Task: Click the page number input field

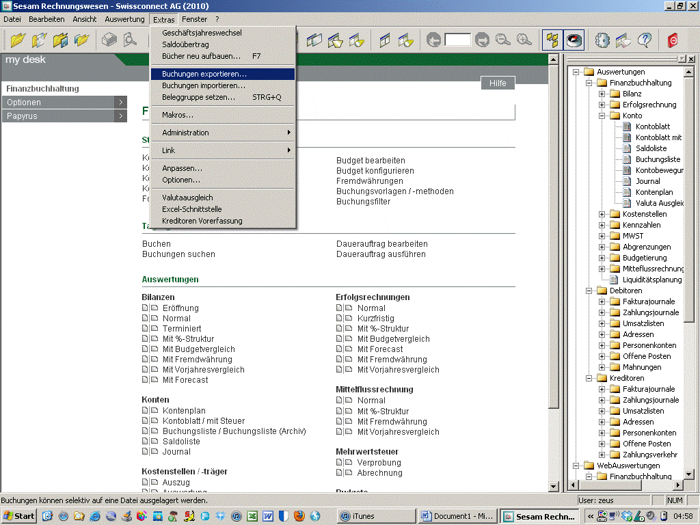Action: point(457,40)
